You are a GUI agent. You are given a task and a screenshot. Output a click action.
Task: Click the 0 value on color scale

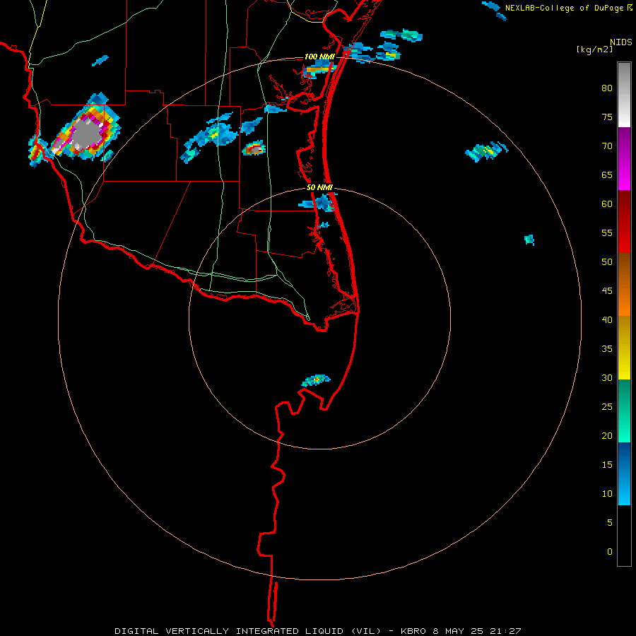point(610,552)
